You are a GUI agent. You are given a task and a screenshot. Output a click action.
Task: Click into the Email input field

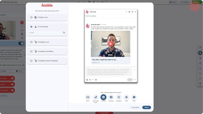click(x=45, y=33)
